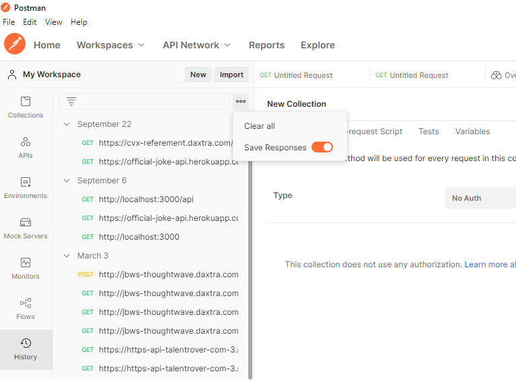
Task: Toggle the Save Responses switch
Action: [322, 147]
